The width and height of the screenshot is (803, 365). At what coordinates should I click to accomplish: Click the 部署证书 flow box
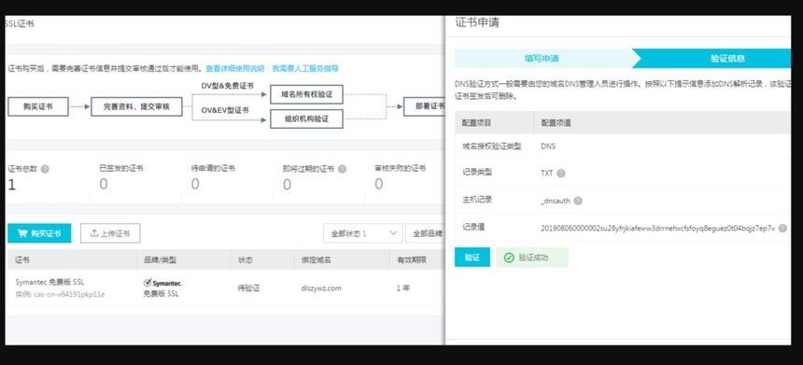[425, 106]
